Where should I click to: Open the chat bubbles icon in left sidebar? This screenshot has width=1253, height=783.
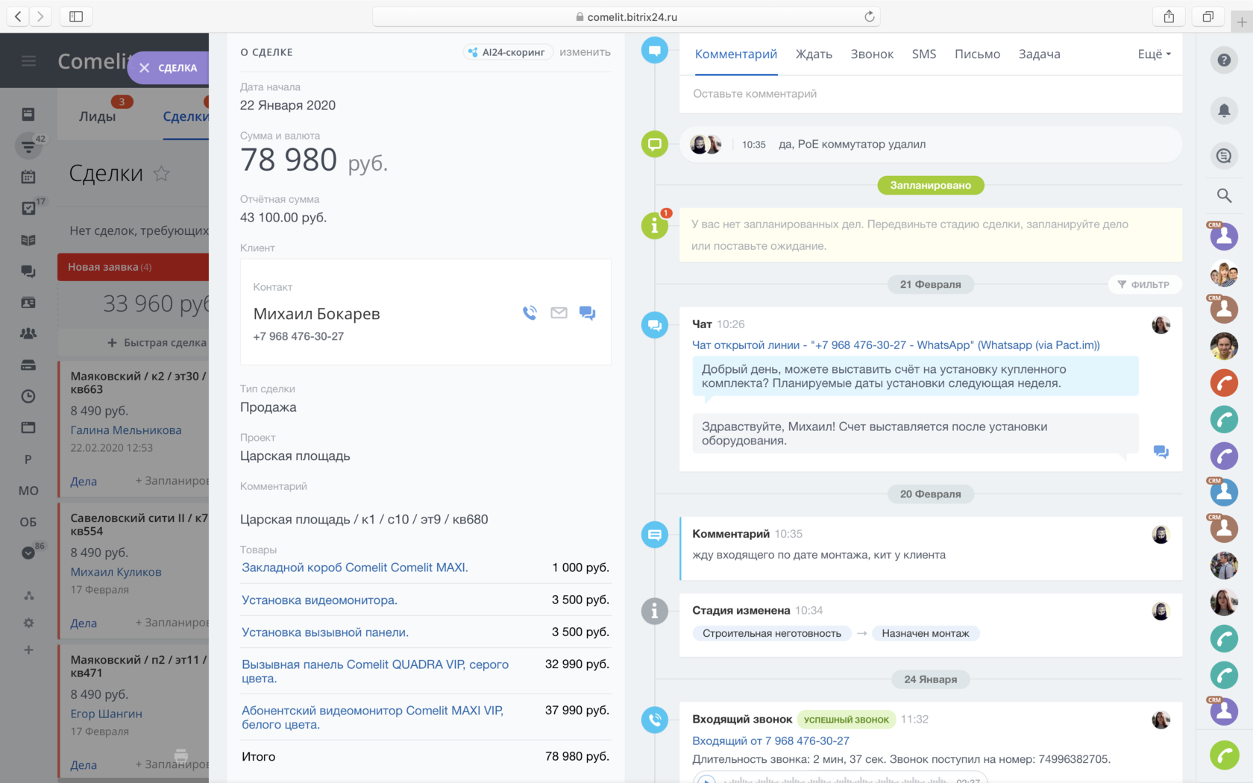click(x=28, y=271)
